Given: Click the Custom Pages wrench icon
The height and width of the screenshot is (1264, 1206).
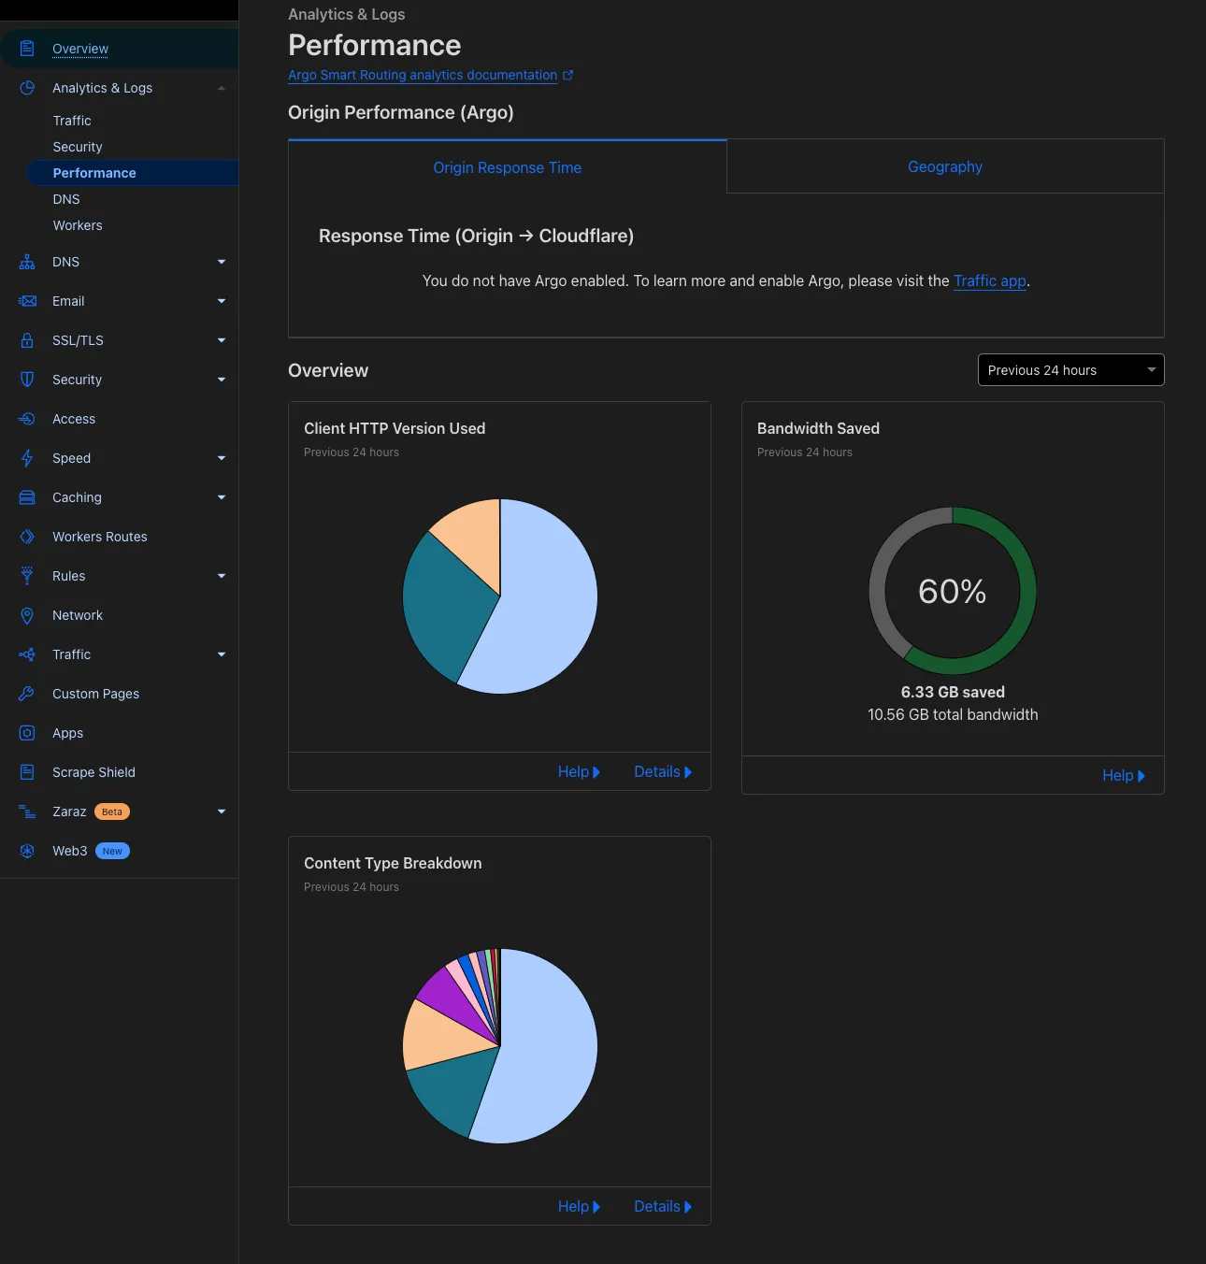Looking at the screenshot, I should point(27,694).
